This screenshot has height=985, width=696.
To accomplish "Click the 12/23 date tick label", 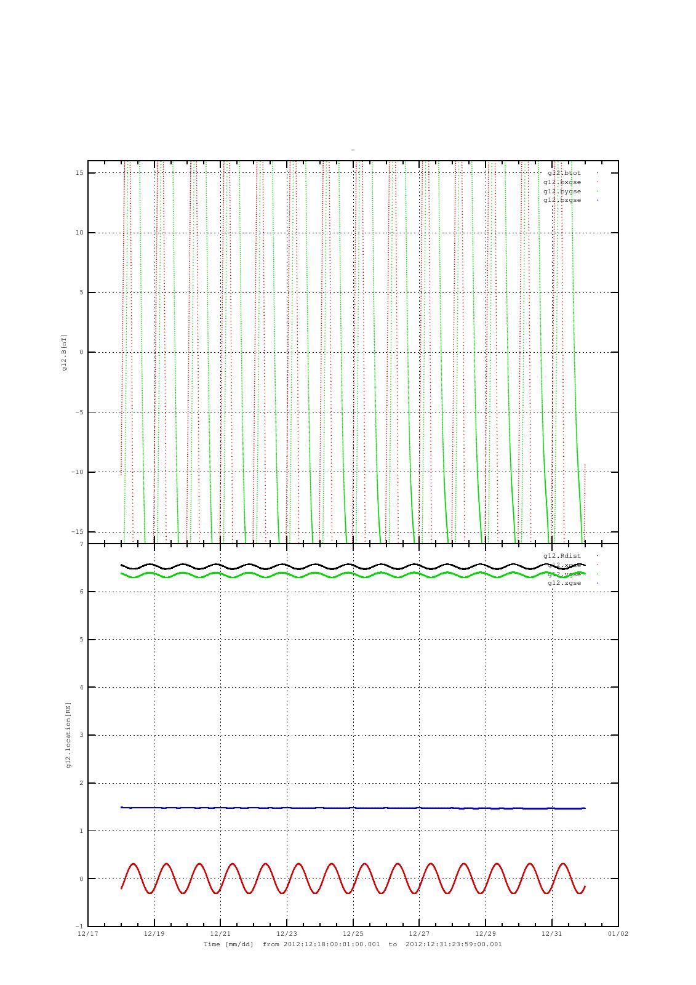I will (287, 934).
